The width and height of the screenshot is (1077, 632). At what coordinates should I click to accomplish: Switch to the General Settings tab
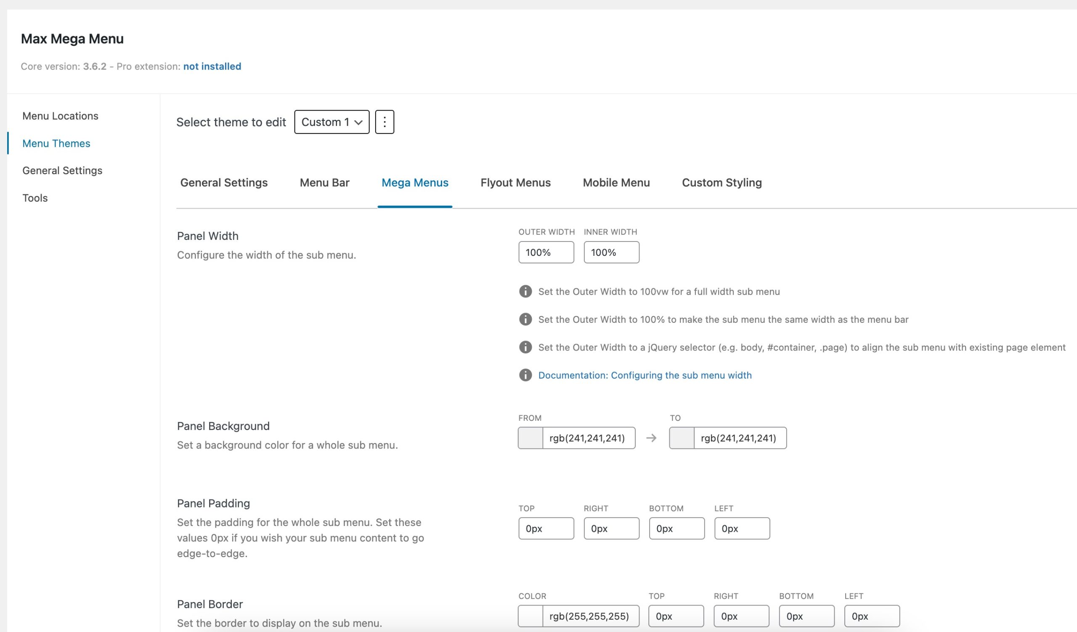pyautogui.click(x=224, y=183)
